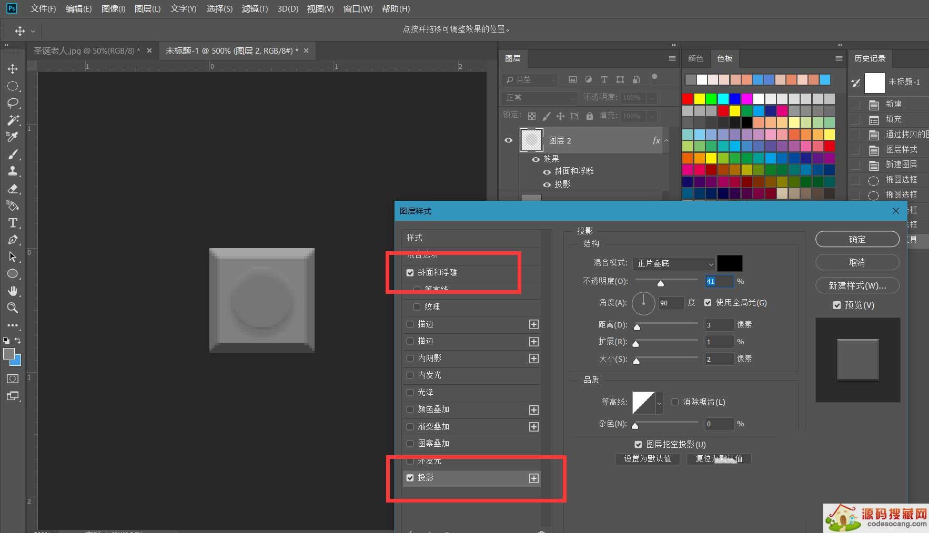Select the Magic Wand tool
929x533 pixels.
pos(13,120)
